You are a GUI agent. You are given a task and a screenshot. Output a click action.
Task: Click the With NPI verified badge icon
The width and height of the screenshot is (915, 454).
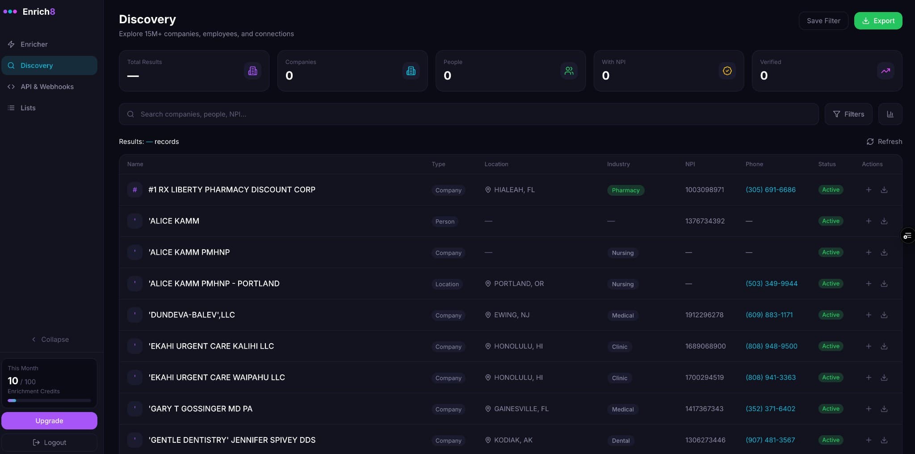(727, 71)
